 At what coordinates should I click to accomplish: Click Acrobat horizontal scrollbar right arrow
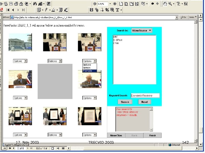click(197, 148)
